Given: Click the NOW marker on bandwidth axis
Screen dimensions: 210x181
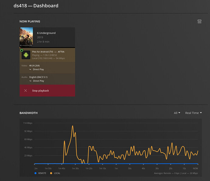Looking at the screenshot, I should point(195,169).
